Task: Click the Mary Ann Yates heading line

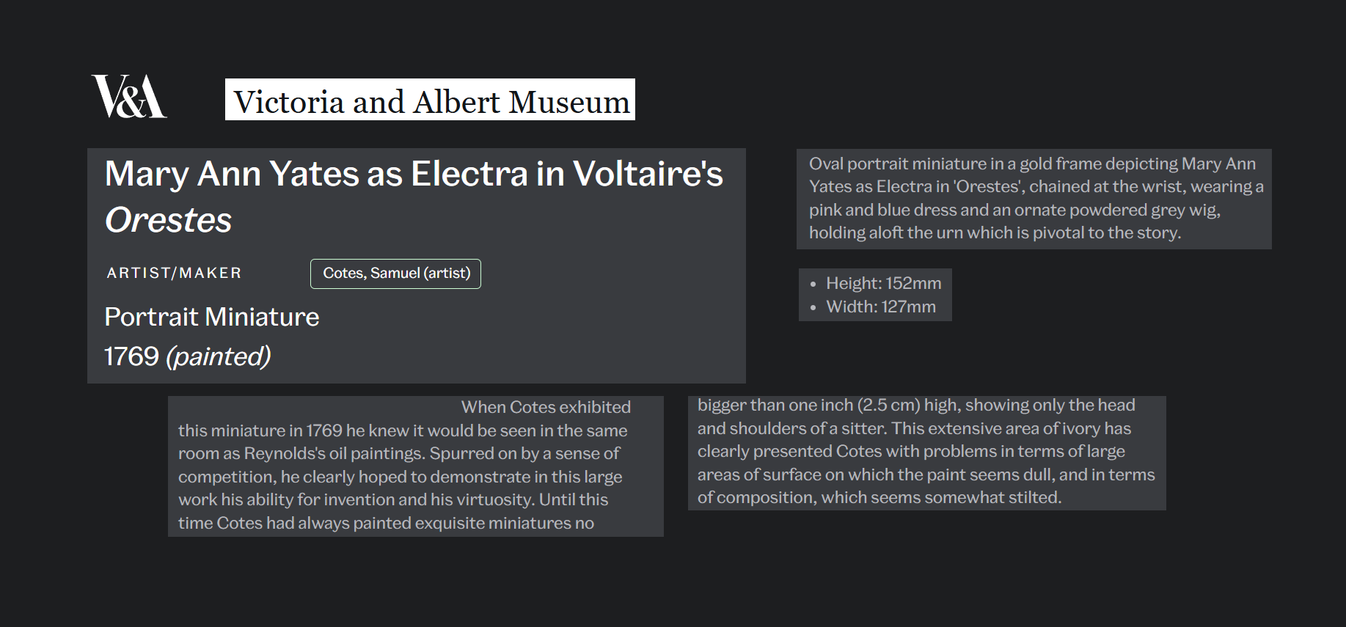Action: pos(413,175)
